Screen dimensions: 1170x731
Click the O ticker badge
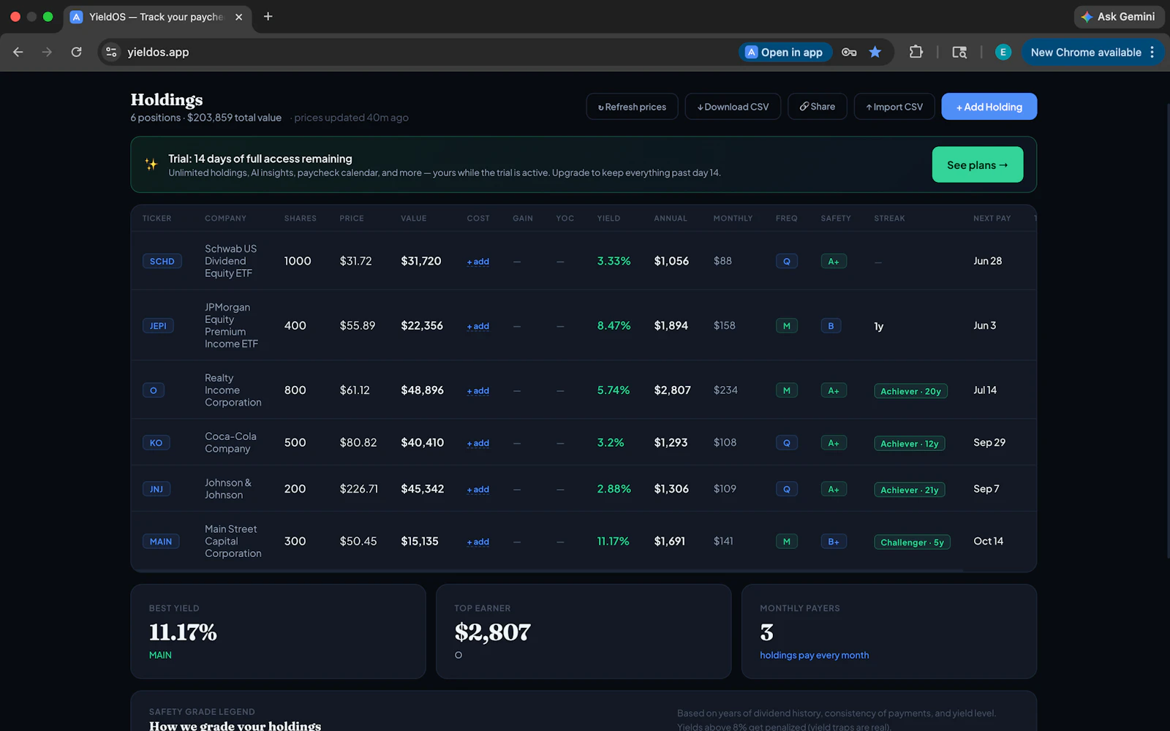click(x=154, y=390)
